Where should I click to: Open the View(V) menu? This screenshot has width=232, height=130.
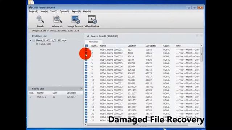click(x=44, y=11)
